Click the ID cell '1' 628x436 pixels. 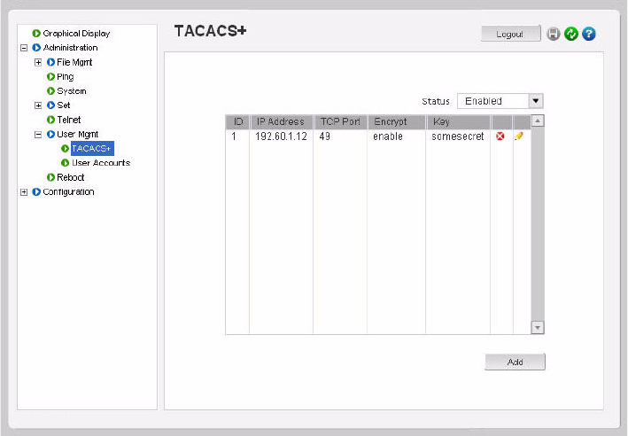234,136
